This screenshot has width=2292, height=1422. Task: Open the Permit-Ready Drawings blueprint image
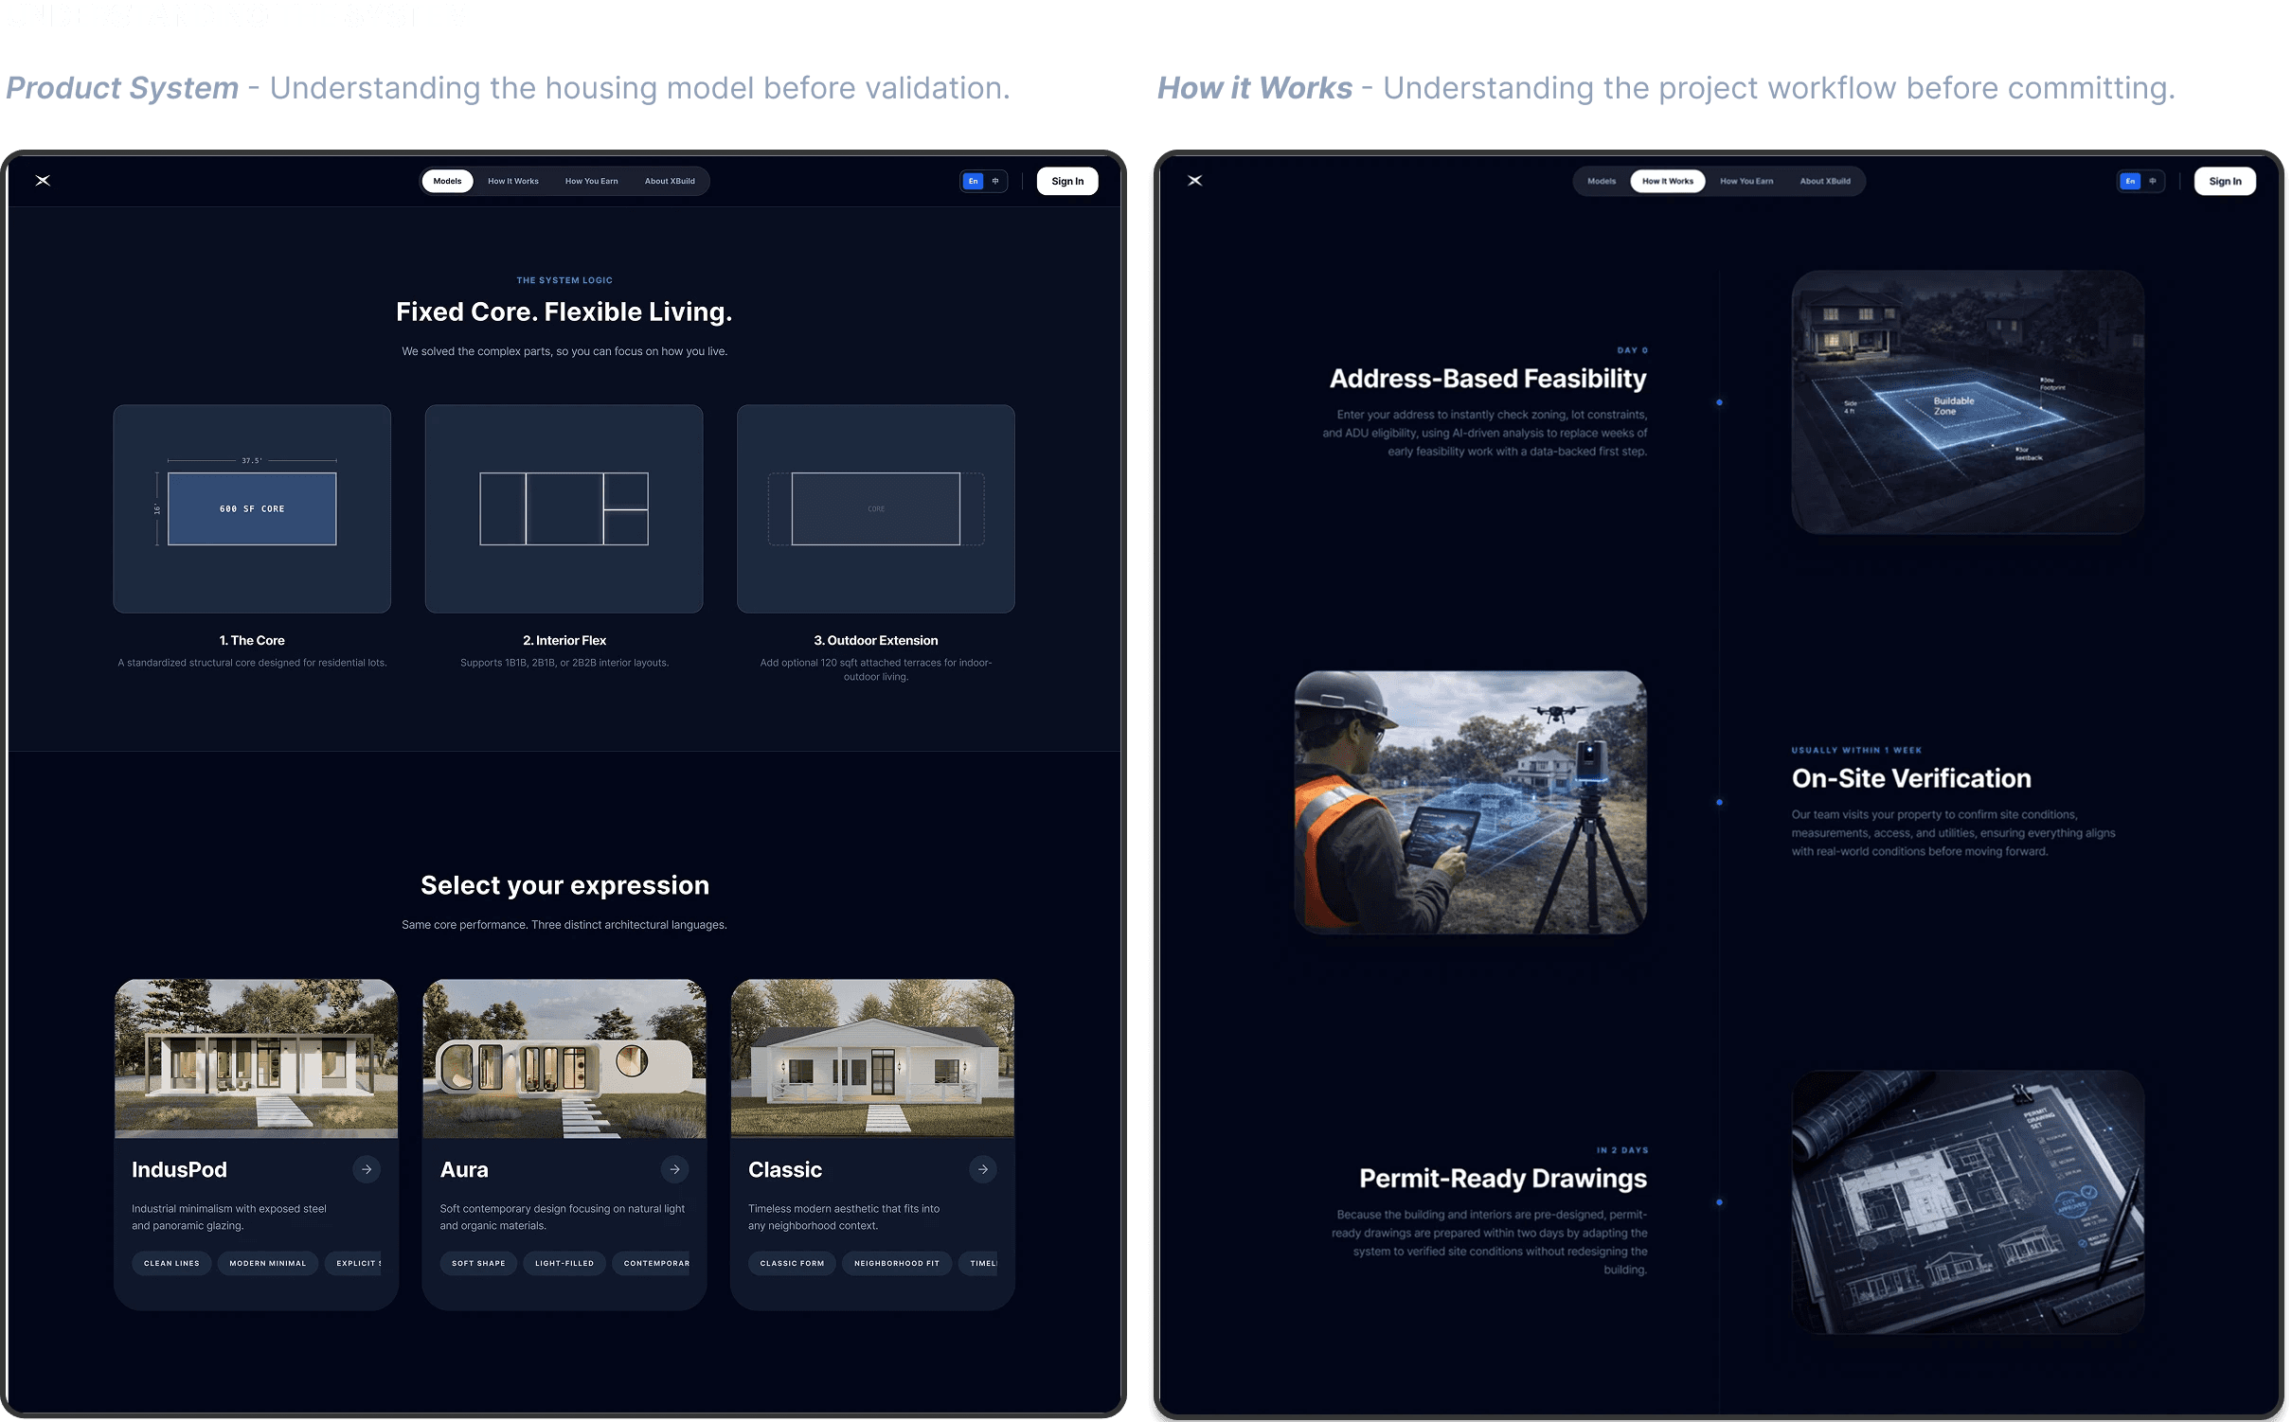1967,1201
